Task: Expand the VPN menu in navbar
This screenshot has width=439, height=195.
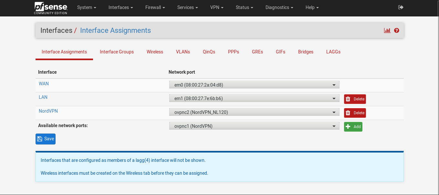Action: (x=217, y=7)
